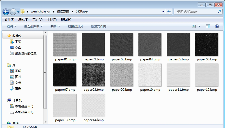Screen dimensions: 225x133
Task: Click the navigation pane scrollbar thumb
Action: pos(45,72)
